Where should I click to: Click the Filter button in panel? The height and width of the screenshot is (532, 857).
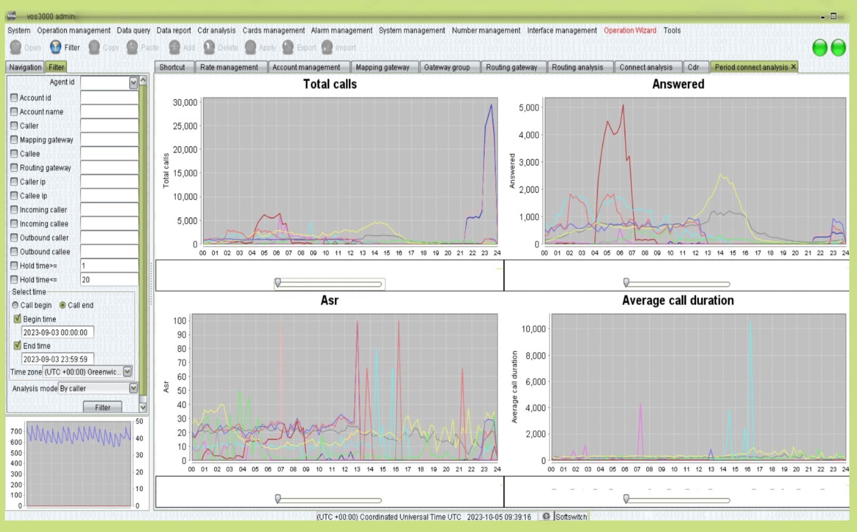(x=102, y=407)
